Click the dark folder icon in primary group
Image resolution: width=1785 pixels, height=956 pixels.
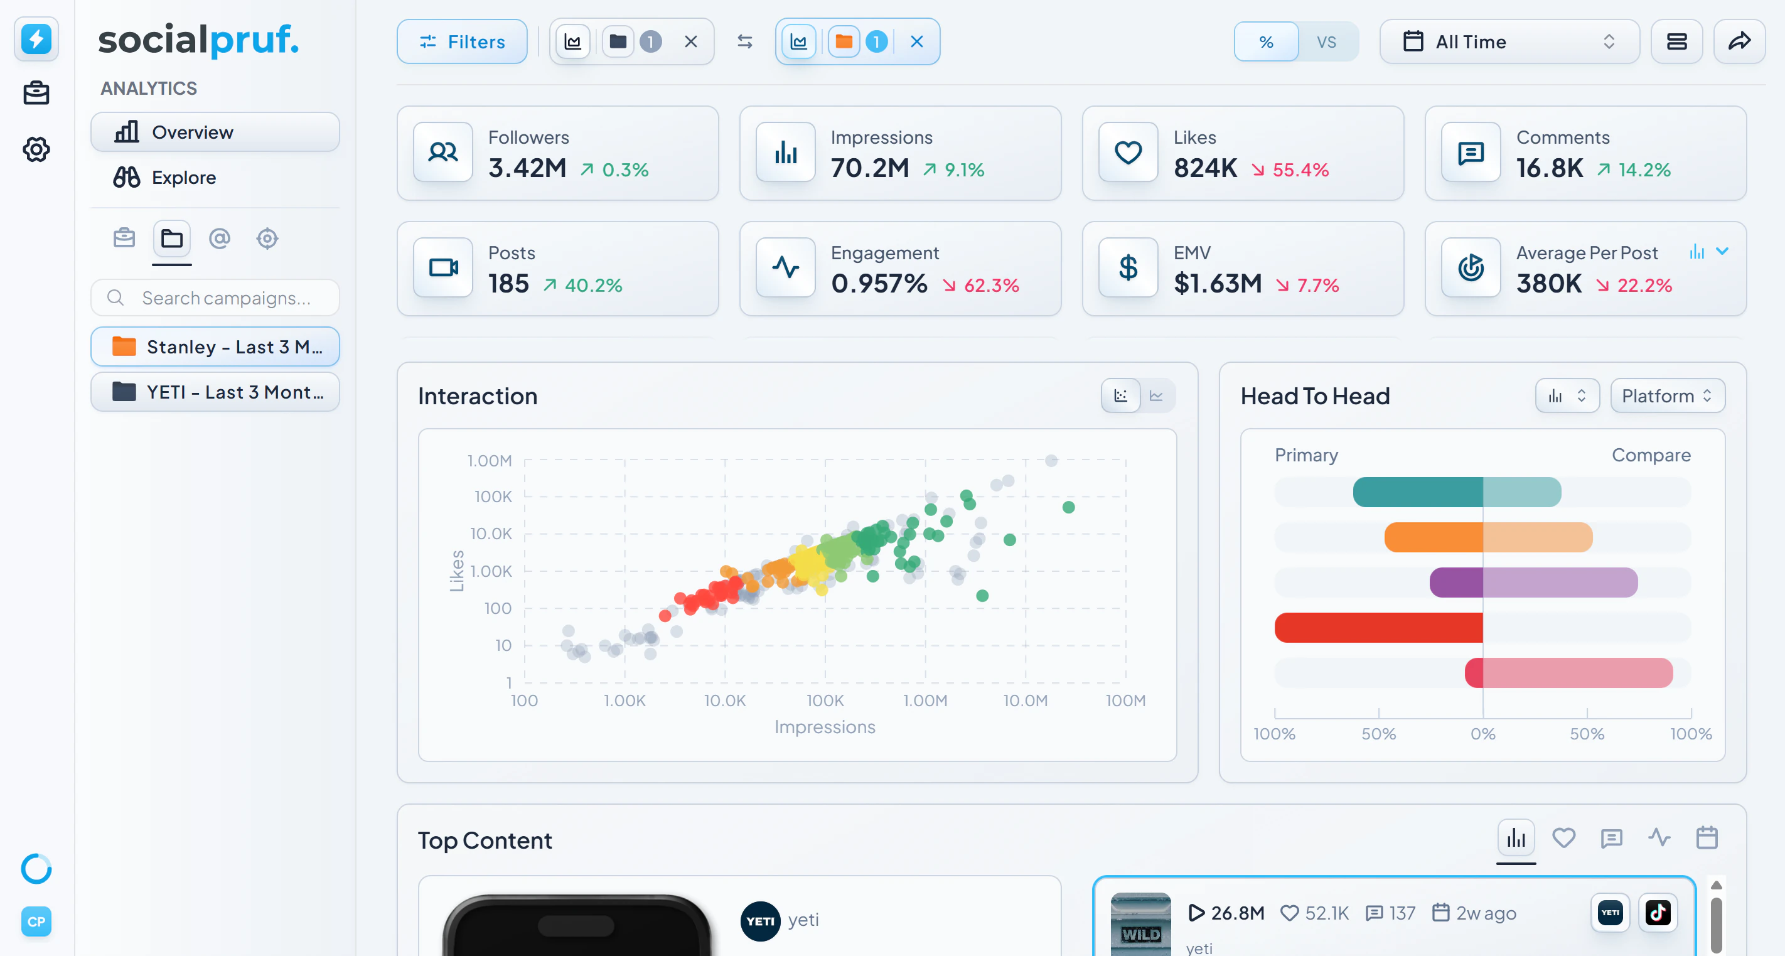618,41
